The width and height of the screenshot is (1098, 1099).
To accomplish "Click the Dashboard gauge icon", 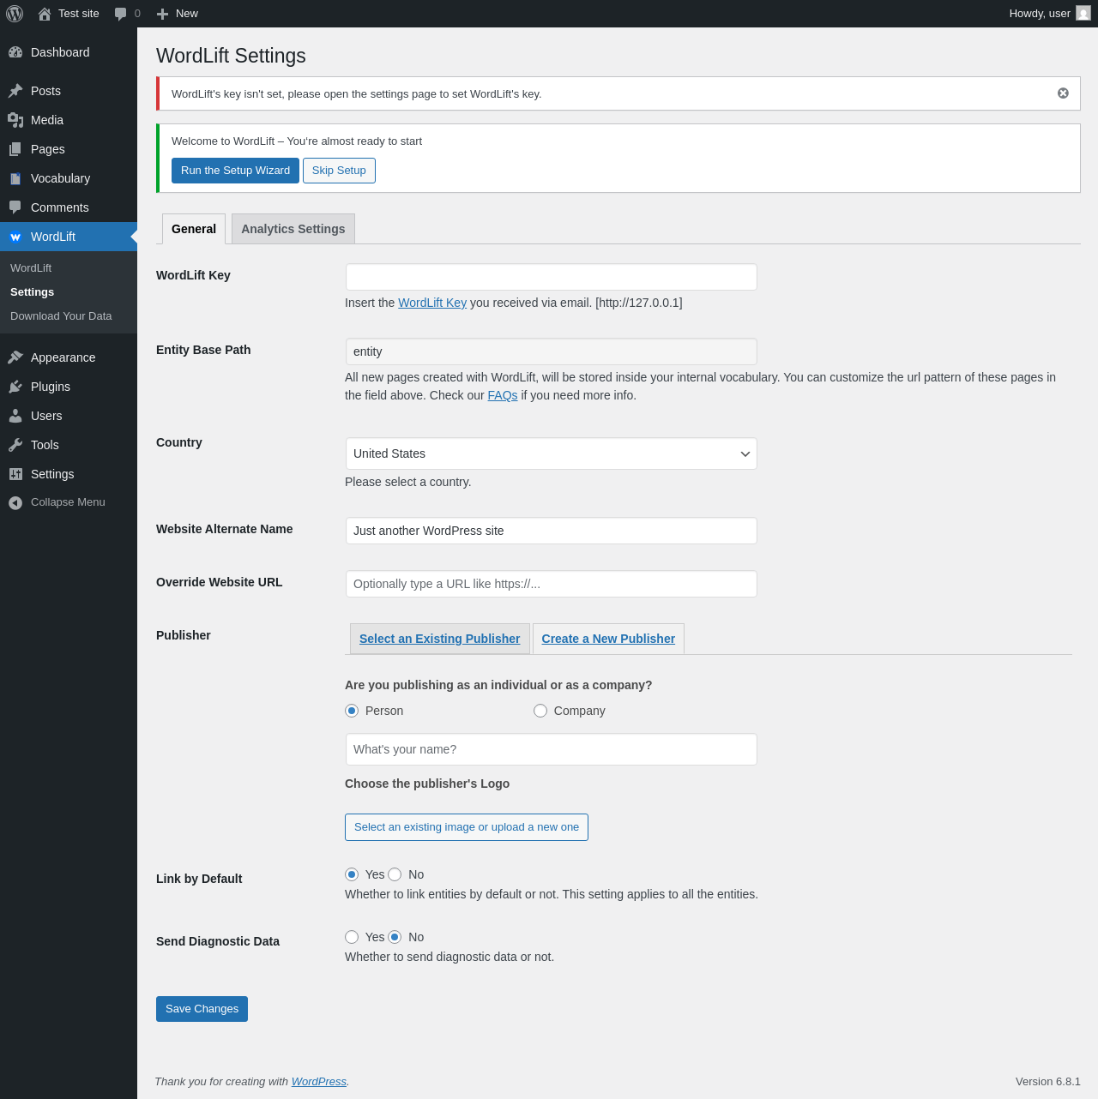I will click(15, 52).
